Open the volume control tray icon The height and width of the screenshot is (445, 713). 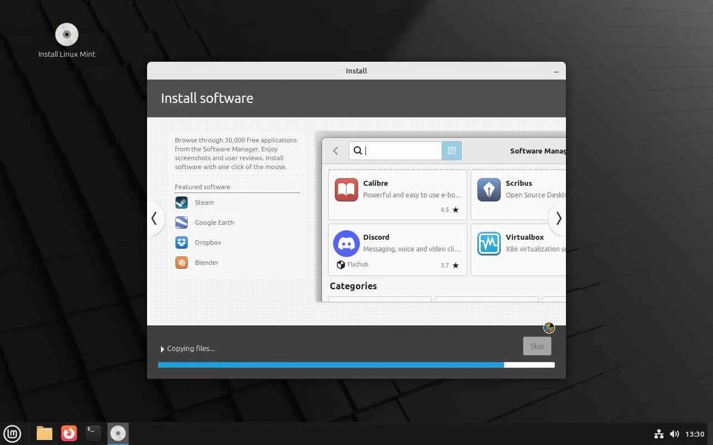pos(674,434)
